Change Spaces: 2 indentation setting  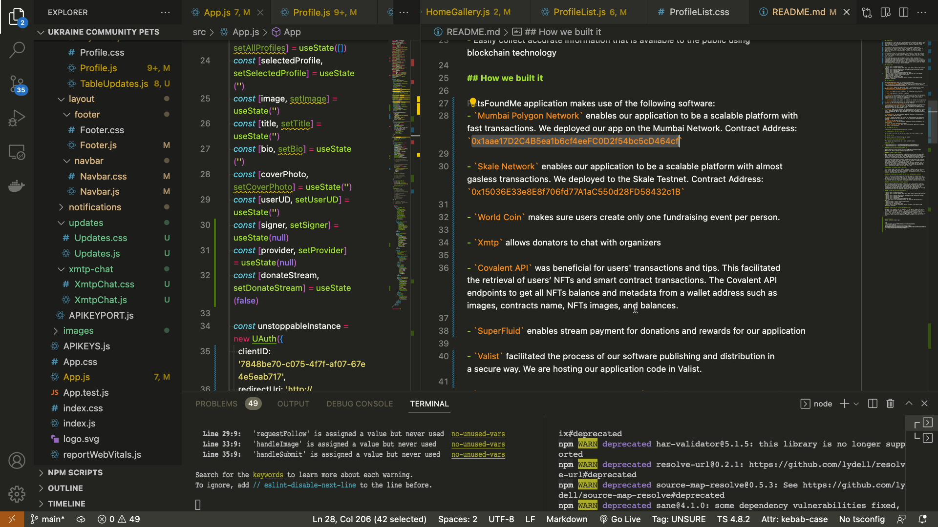(x=457, y=519)
